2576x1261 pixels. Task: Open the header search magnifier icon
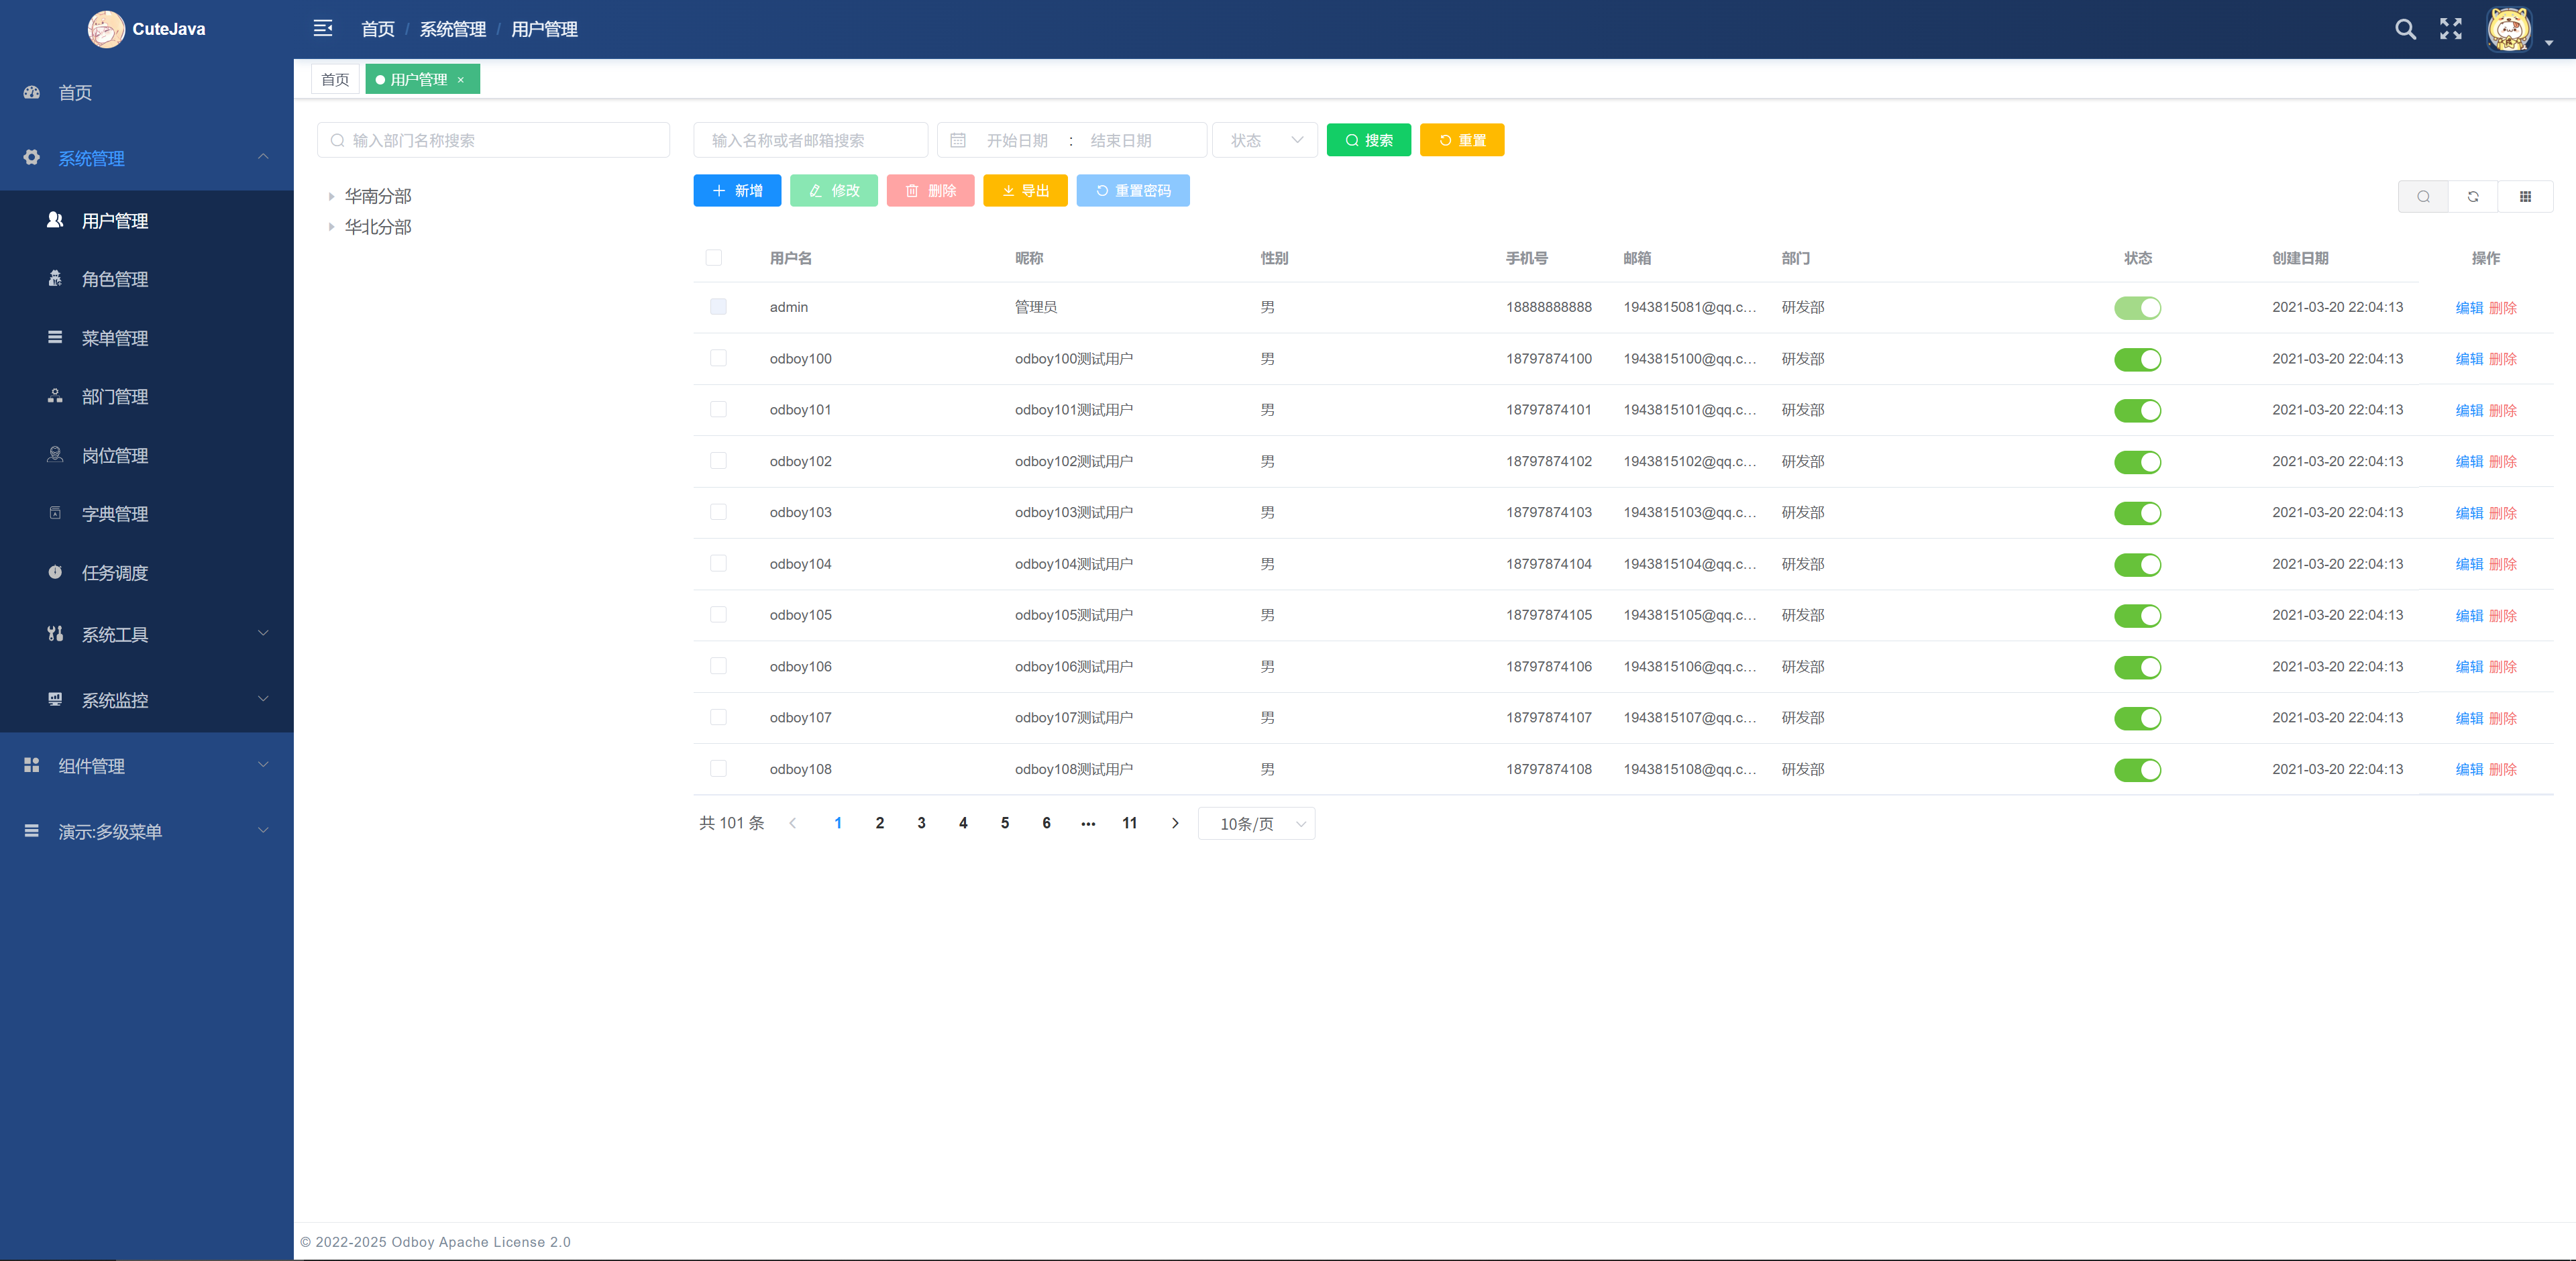pos(2405,29)
